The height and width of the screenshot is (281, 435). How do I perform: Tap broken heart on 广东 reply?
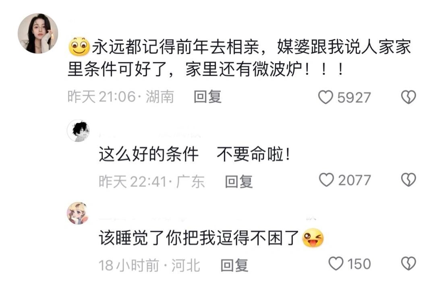tap(409, 180)
